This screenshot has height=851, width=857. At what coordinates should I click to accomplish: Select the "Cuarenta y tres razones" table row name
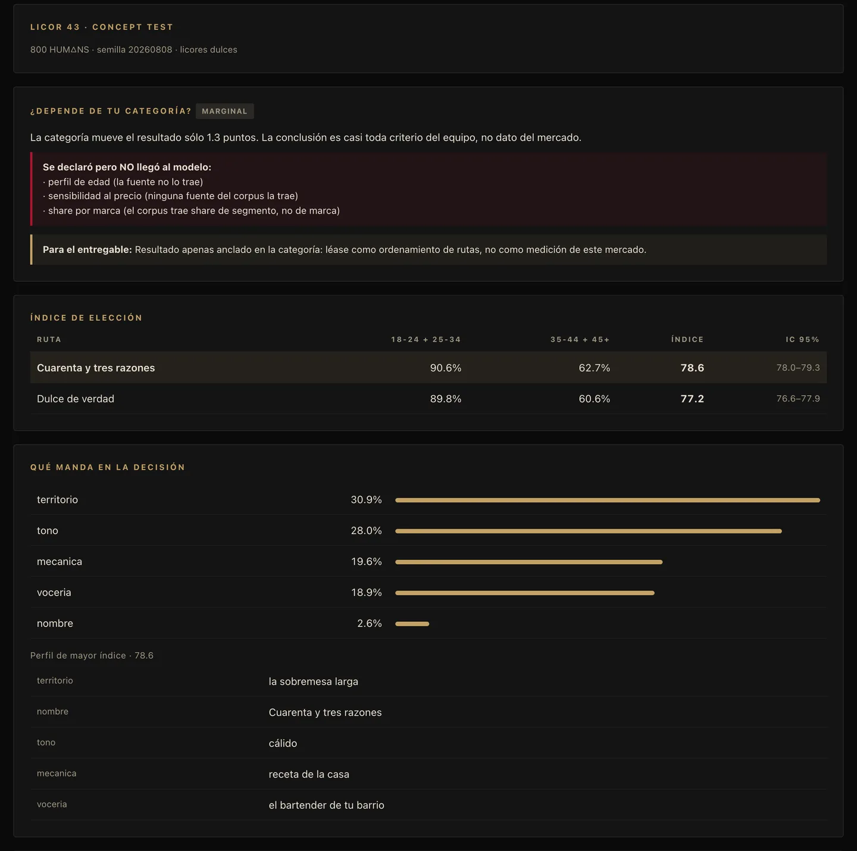pos(96,368)
